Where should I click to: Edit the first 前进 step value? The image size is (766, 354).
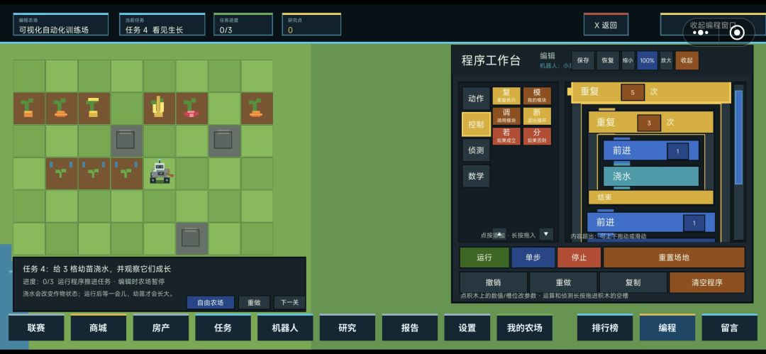(x=677, y=152)
